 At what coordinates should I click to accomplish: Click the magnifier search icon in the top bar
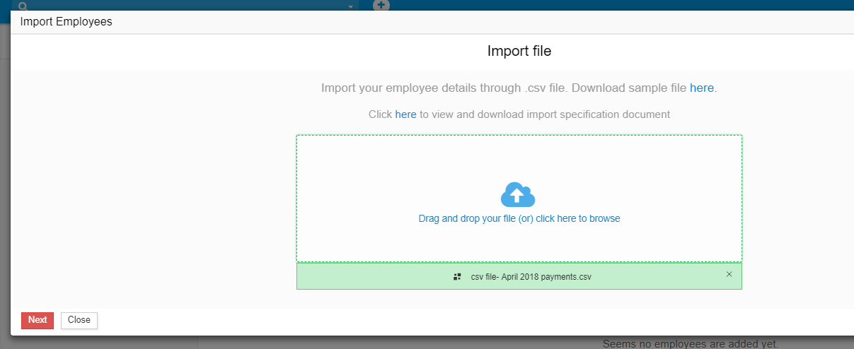pyautogui.click(x=23, y=6)
